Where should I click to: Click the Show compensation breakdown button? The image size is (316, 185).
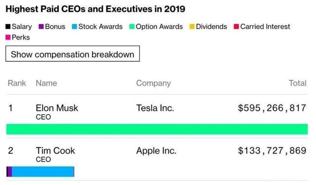73,54
